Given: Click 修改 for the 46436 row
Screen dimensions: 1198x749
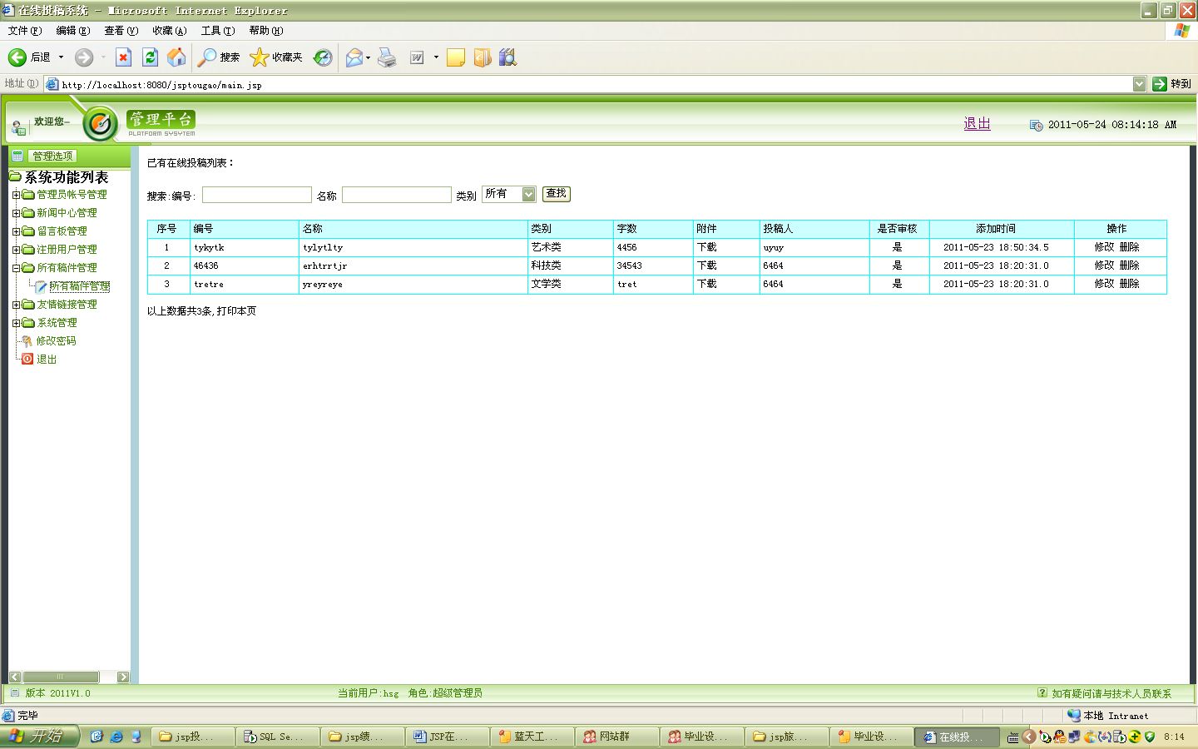Looking at the screenshot, I should pyautogui.click(x=1104, y=265).
